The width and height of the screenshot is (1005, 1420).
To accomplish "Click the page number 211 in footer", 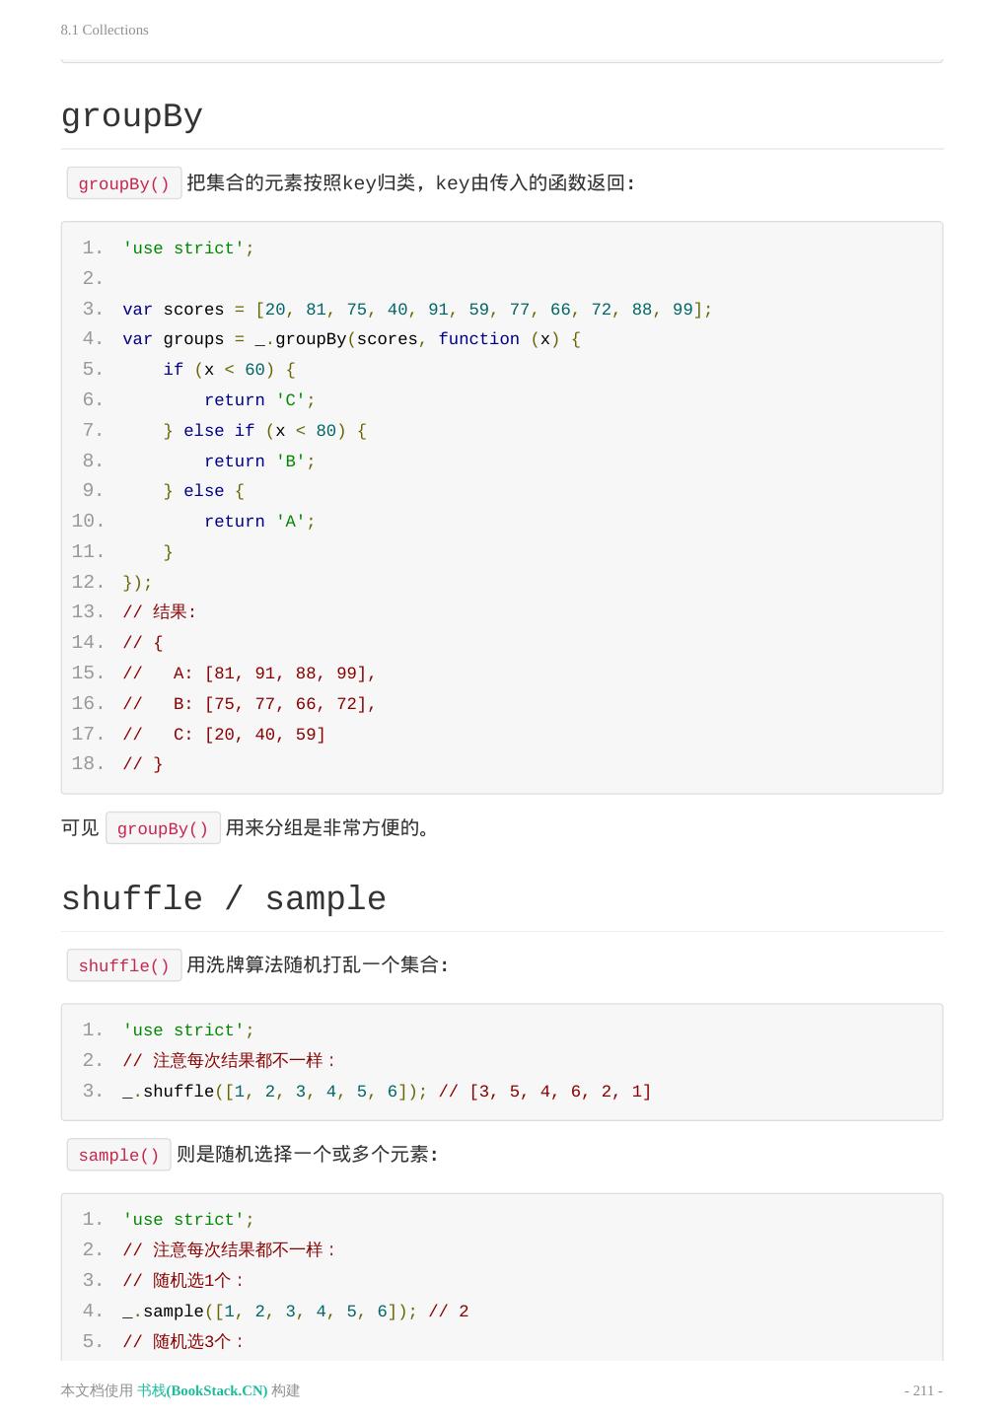I will 923,1390.
